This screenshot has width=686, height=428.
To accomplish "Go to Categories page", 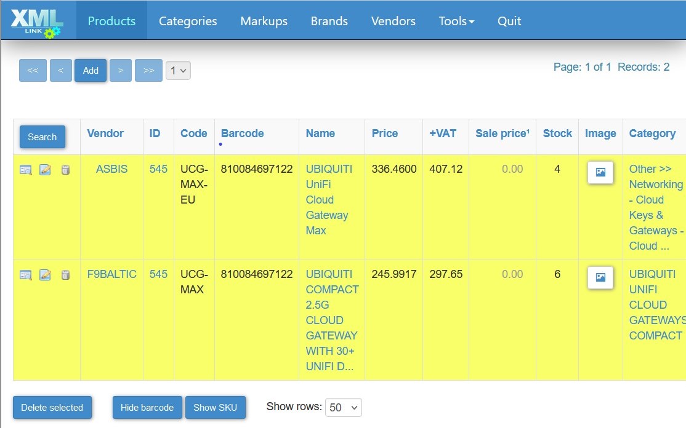I will pyautogui.click(x=188, y=21).
